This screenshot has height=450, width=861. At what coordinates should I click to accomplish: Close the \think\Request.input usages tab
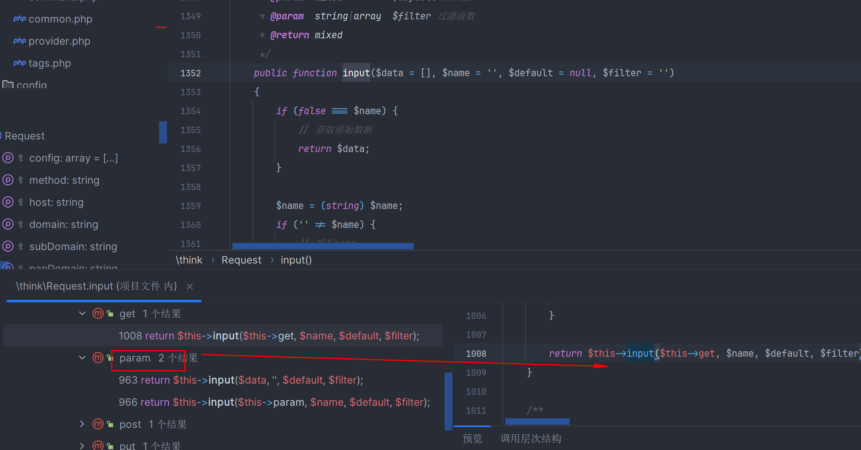[190, 286]
